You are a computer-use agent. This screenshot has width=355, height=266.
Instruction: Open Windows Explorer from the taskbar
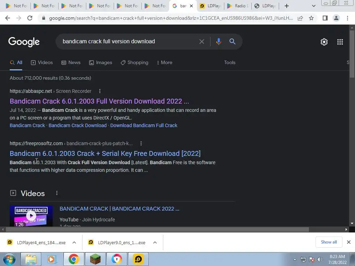coord(31,259)
